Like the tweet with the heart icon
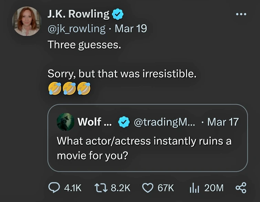Image resolution: width=260 pixels, height=202 pixels. pos(148,188)
